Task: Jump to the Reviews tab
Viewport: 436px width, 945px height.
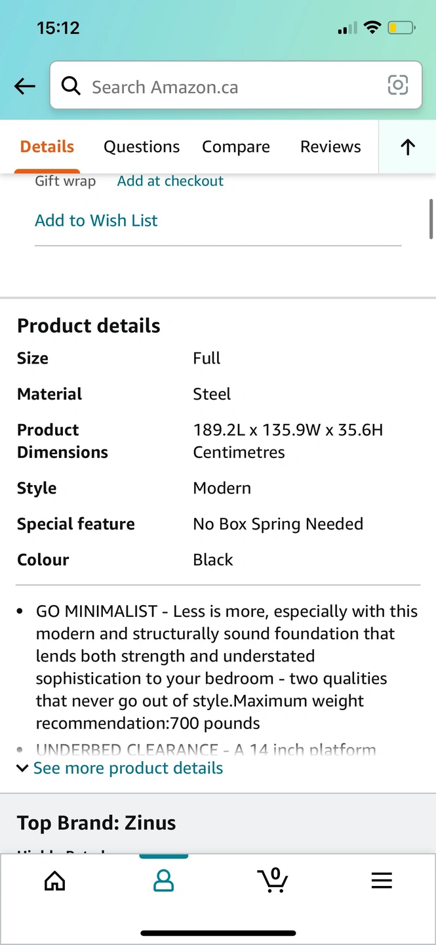Action: (330, 147)
